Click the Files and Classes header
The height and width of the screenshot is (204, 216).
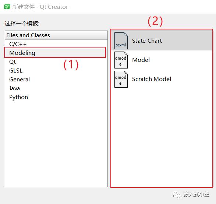[x=56, y=35]
